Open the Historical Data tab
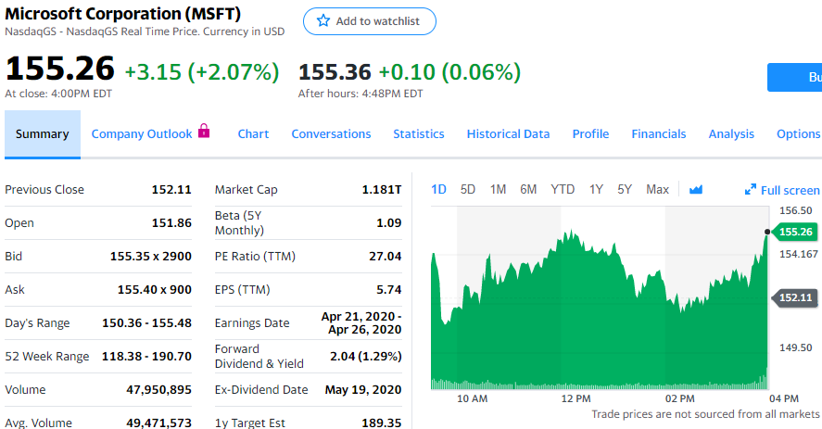822x429 pixels. tap(508, 134)
